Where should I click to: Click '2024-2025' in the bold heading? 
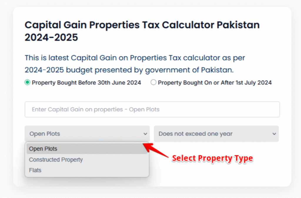(51, 38)
